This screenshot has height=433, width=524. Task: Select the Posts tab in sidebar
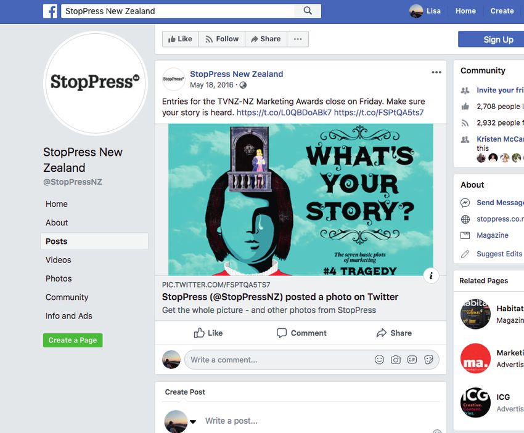94,241
